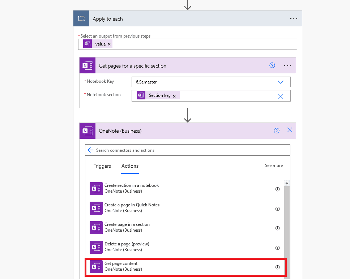
Task: Expand the Notebook Key dropdown
Action: click(281, 82)
